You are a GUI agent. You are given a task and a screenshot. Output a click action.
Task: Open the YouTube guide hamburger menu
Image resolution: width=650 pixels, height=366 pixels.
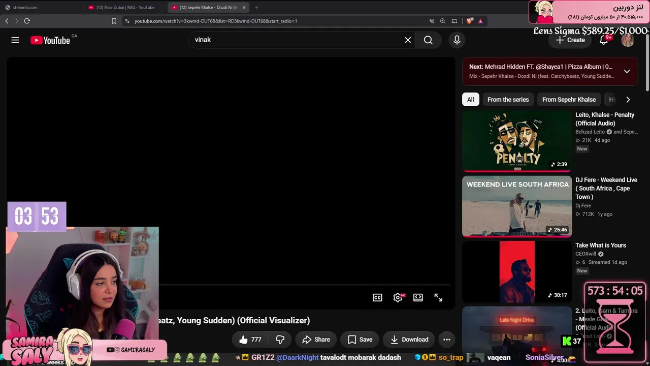(15, 40)
